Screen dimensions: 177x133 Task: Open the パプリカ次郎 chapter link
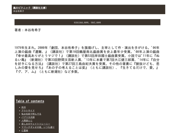28,117
